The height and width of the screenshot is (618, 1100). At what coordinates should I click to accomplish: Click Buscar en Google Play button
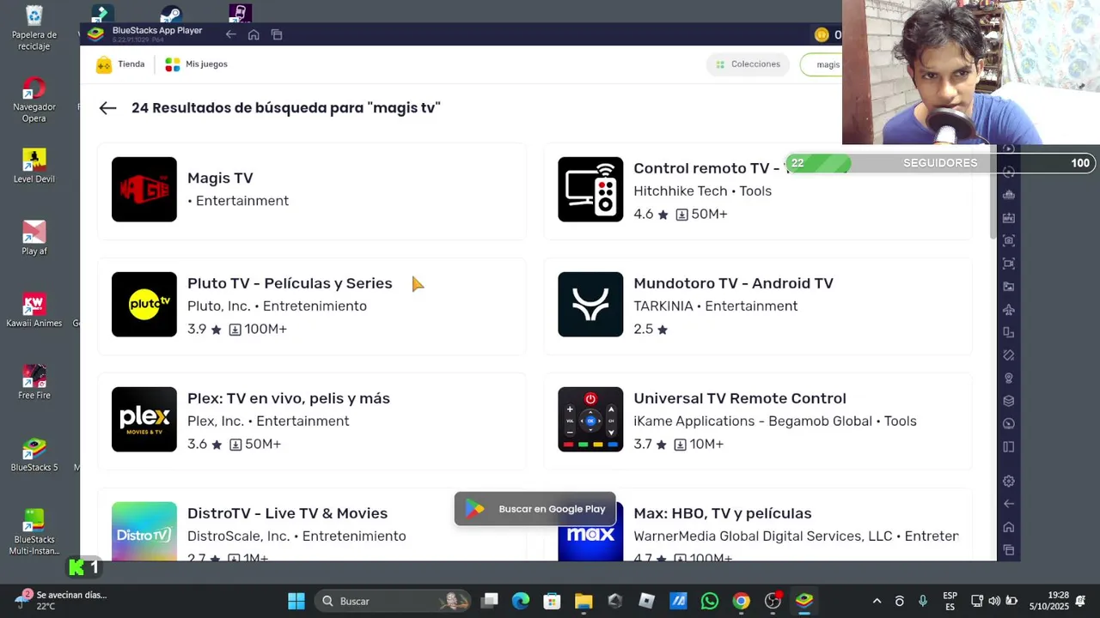pos(535,509)
